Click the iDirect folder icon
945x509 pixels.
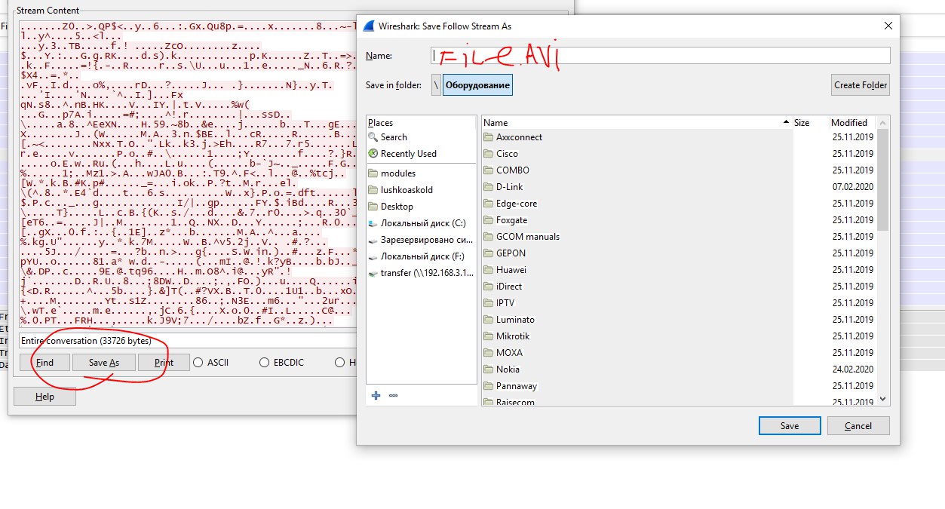pos(487,287)
